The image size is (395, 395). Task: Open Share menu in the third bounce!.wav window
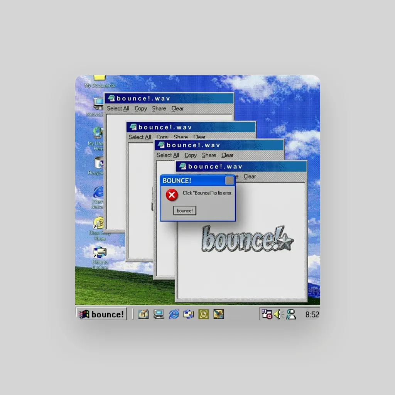pos(209,155)
